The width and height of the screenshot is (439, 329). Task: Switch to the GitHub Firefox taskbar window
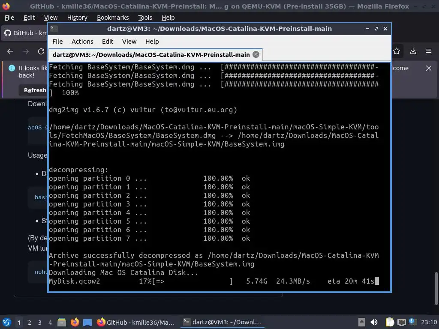pos(136,322)
